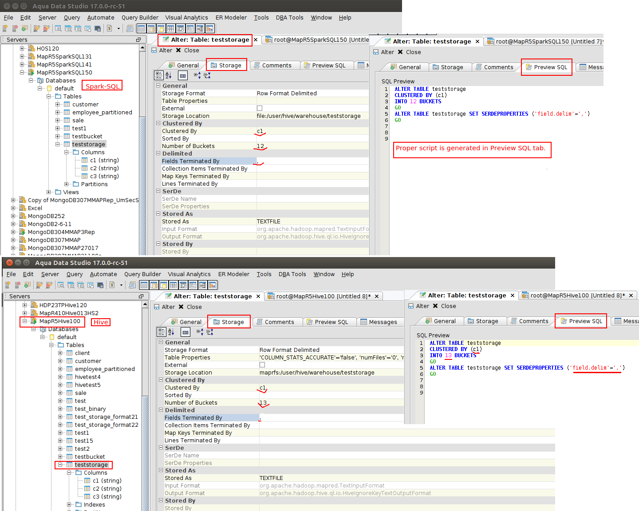This screenshot has width=639, height=511.
Task: Click Close button in Spark-SQL table dialog
Action: click(187, 51)
